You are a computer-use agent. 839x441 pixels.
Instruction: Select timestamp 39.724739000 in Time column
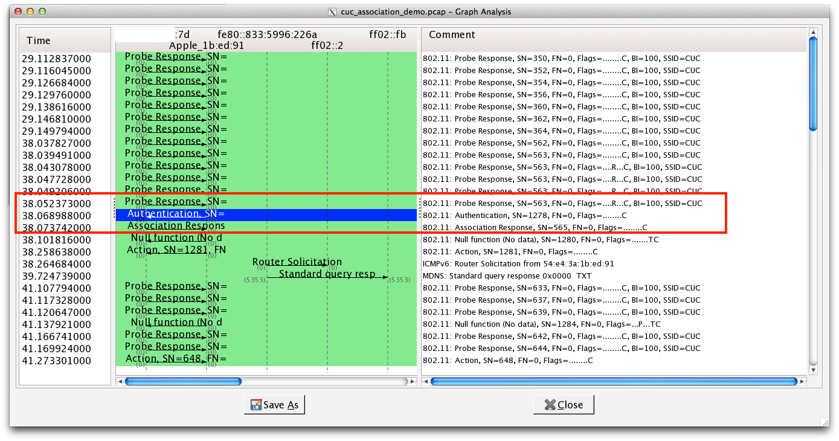click(x=56, y=276)
